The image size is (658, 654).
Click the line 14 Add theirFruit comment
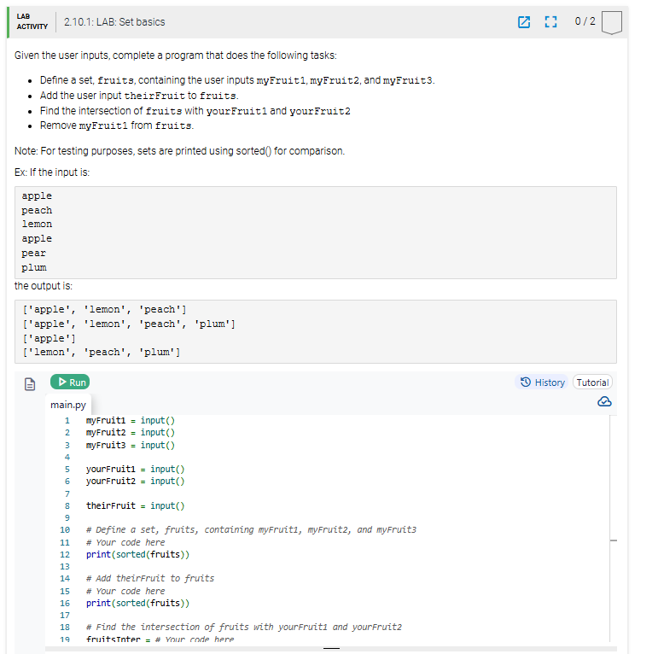[x=150, y=579]
